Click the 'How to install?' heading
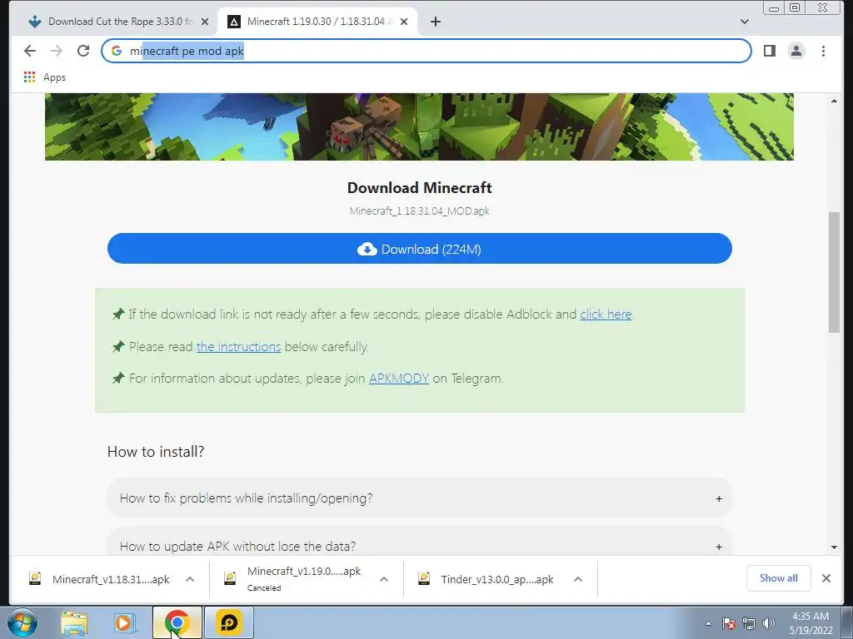Viewport: 853px width, 639px height. coord(156,452)
